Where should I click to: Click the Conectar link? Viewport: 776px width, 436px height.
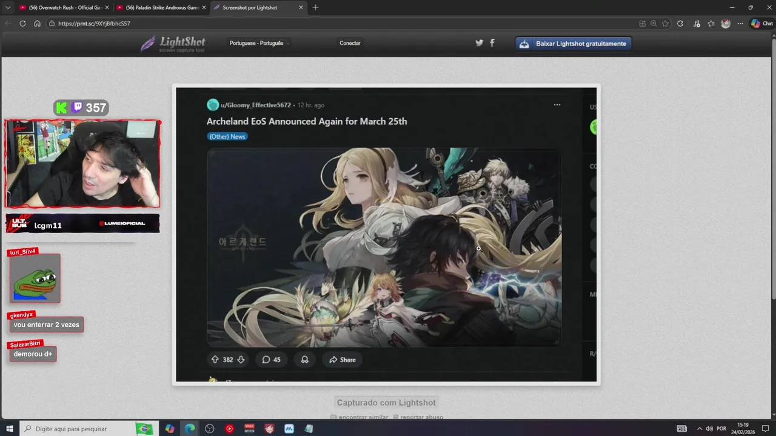coord(350,43)
